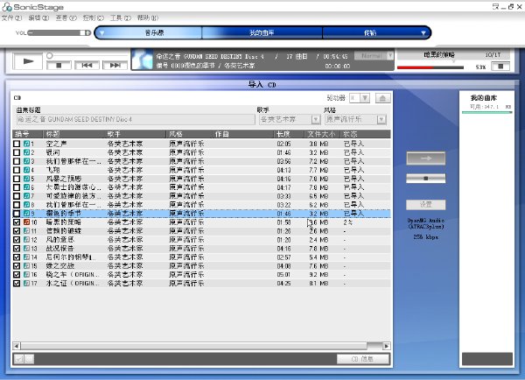This screenshot has width=525, height=380.
Task: Open the Normal play mode dropdown
Action: [390, 56]
